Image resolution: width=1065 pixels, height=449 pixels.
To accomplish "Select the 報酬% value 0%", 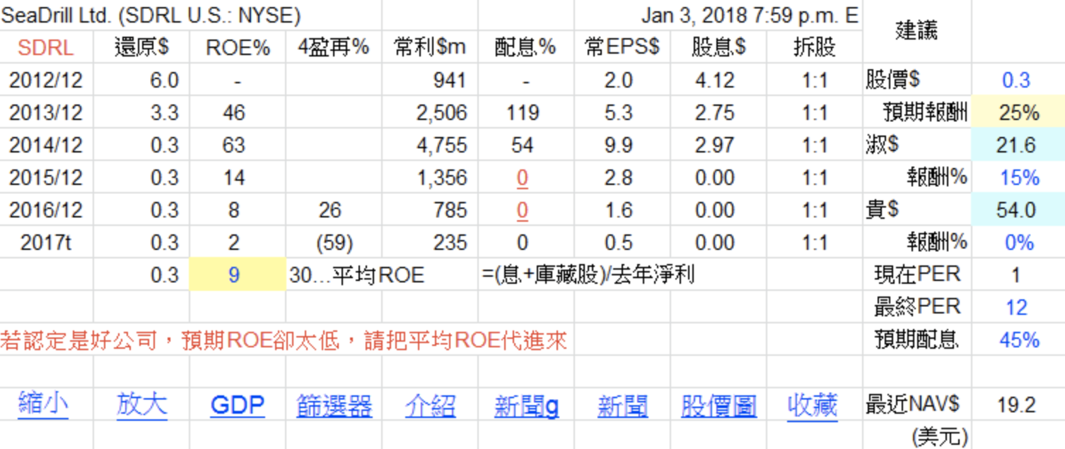I will point(1019,242).
